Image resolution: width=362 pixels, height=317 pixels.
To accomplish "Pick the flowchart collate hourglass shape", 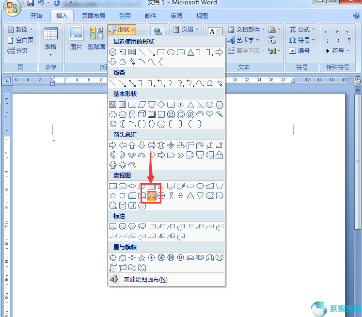I will click(171, 196).
